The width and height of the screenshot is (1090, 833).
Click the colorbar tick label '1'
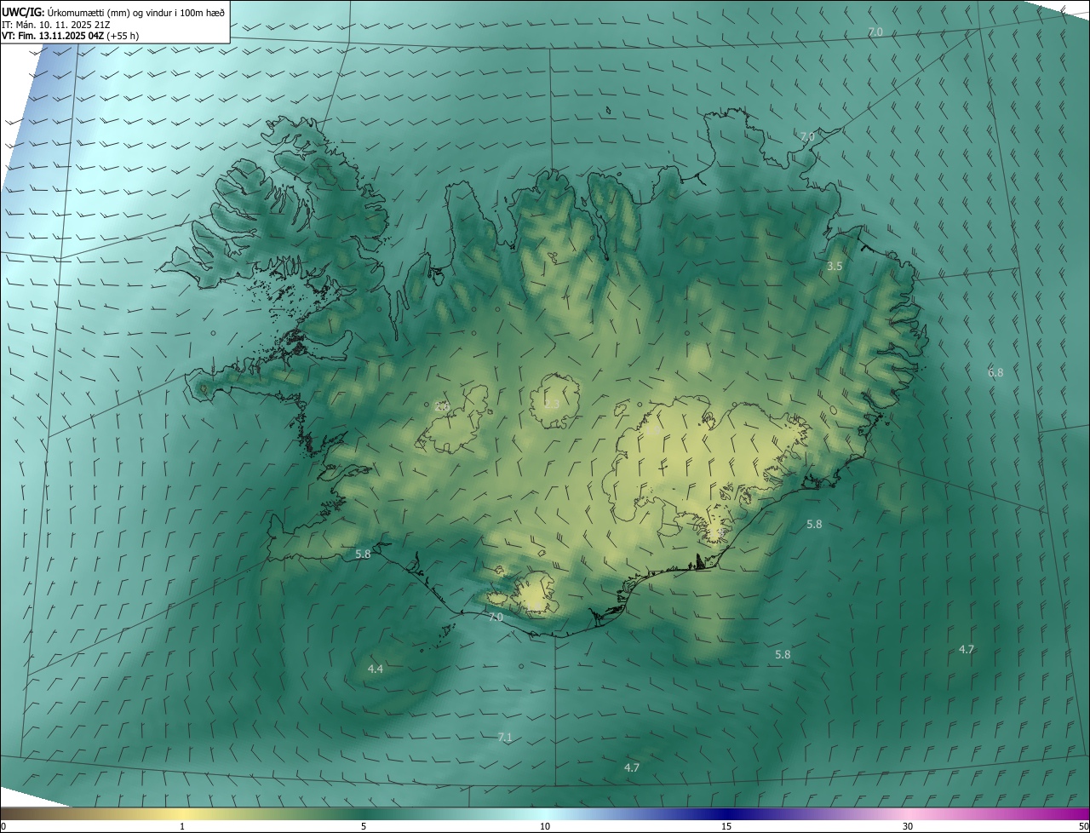point(182,826)
